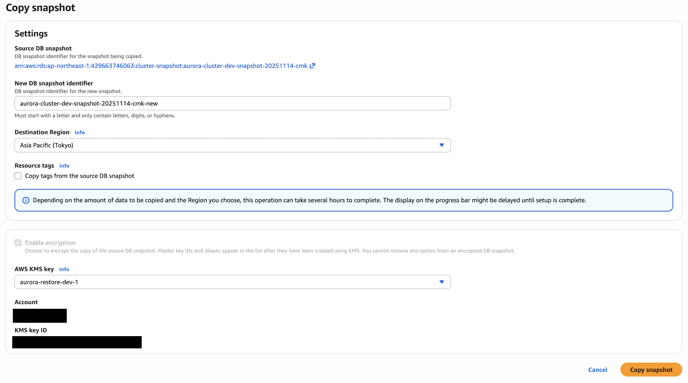The height and width of the screenshot is (383, 688).
Task: Click the info circle icon in the notice
Action: click(26, 200)
